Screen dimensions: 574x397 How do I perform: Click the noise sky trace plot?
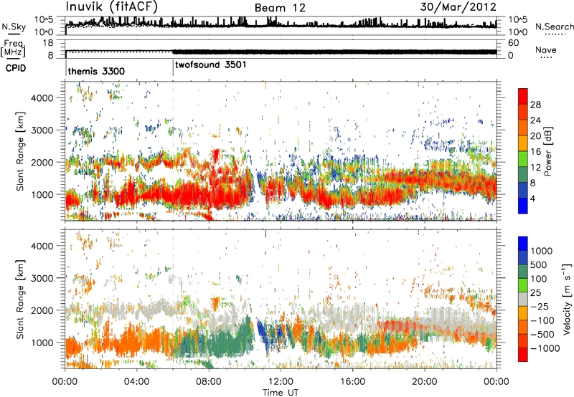coord(281,26)
